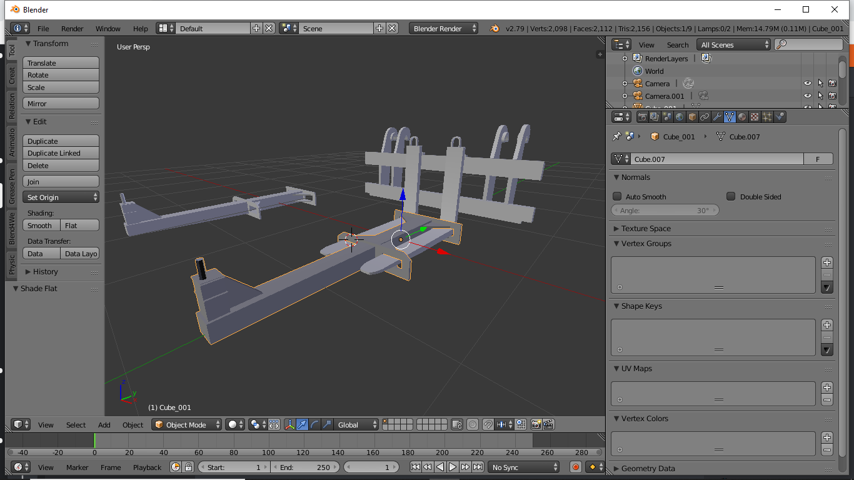854x480 pixels.
Task: Open the File menu
Action: (43, 28)
